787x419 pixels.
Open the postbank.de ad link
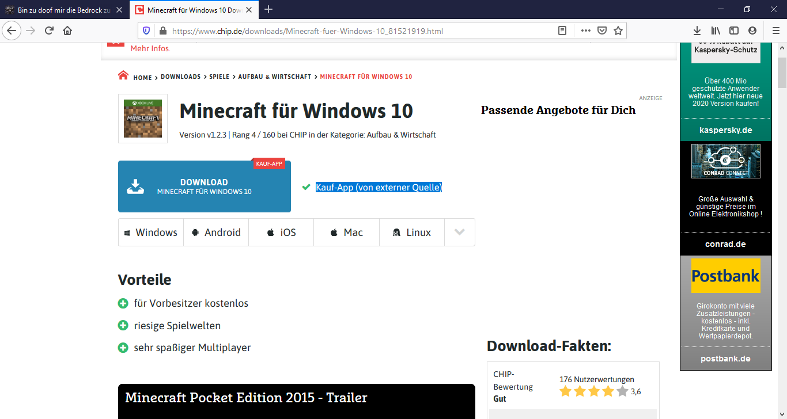coord(726,359)
